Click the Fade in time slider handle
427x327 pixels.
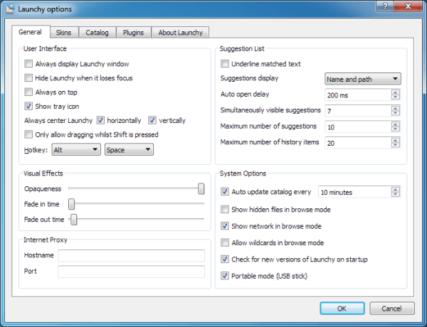pos(71,204)
